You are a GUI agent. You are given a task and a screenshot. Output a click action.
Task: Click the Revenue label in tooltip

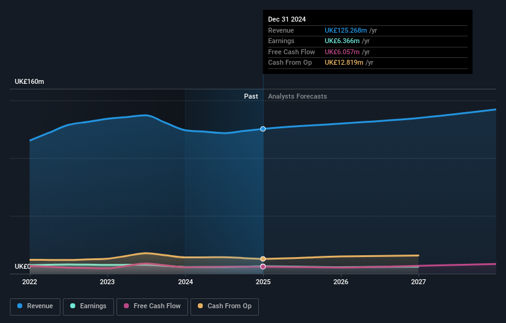tap(281, 30)
